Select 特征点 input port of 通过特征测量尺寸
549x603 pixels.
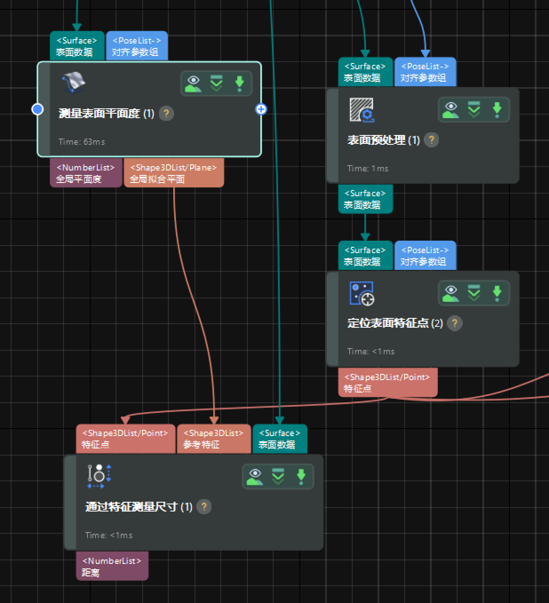pyautogui.click(x=125, y=439)
